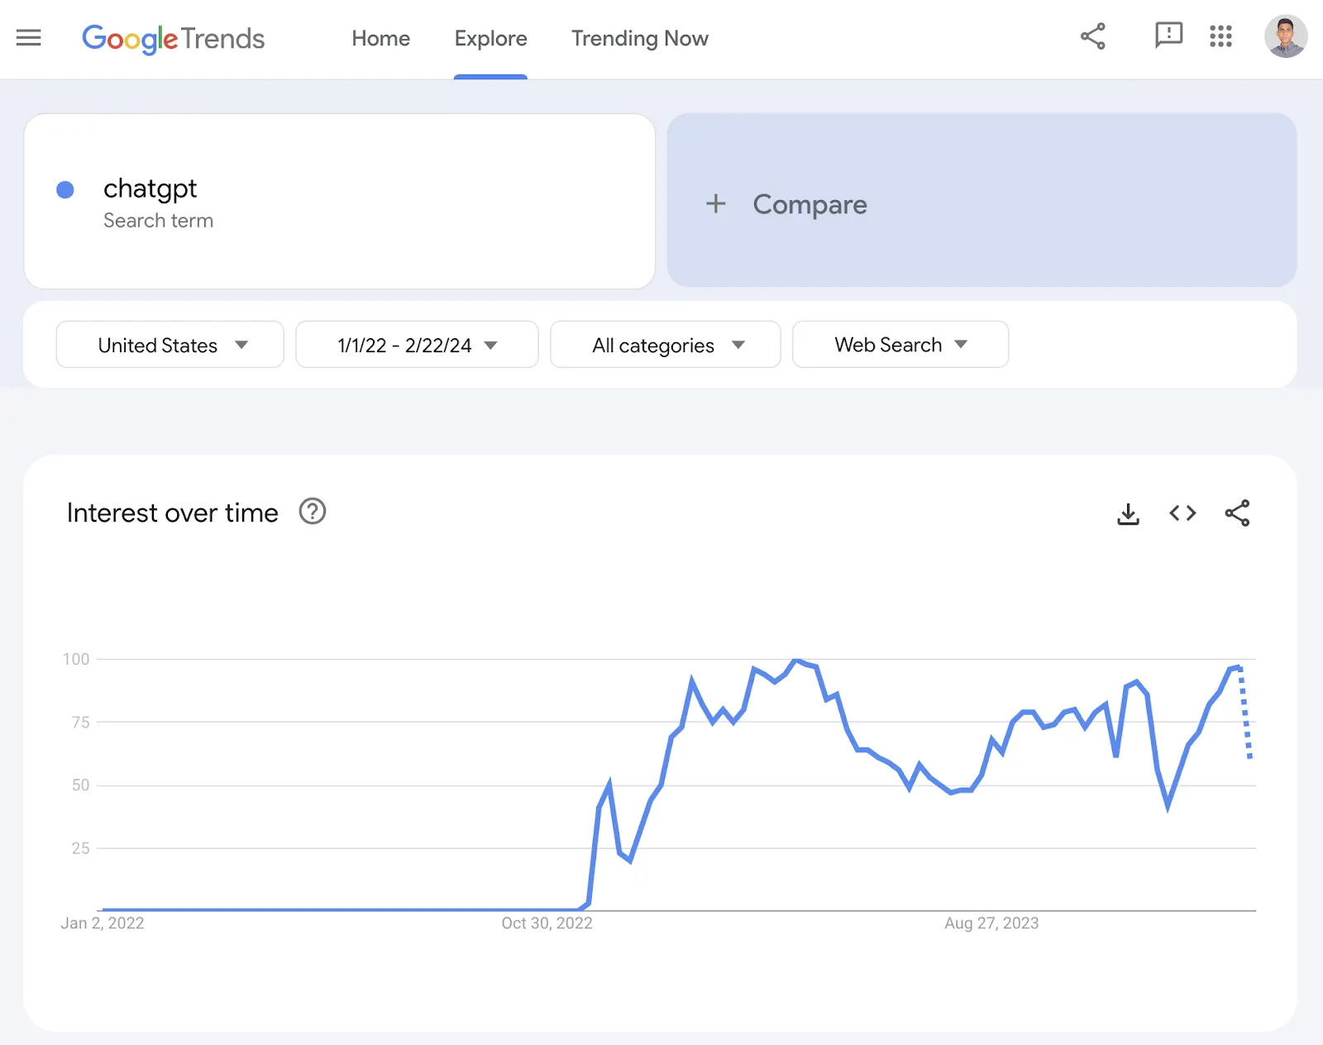Open the send feedback dialog
Image resolution: width=1323 pixels, height=1045 pixels.
point(1168,36)
